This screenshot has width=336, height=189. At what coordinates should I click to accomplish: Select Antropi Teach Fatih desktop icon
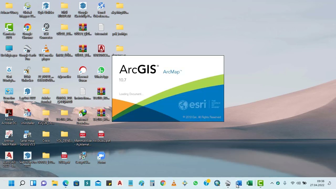pos(9,138)
